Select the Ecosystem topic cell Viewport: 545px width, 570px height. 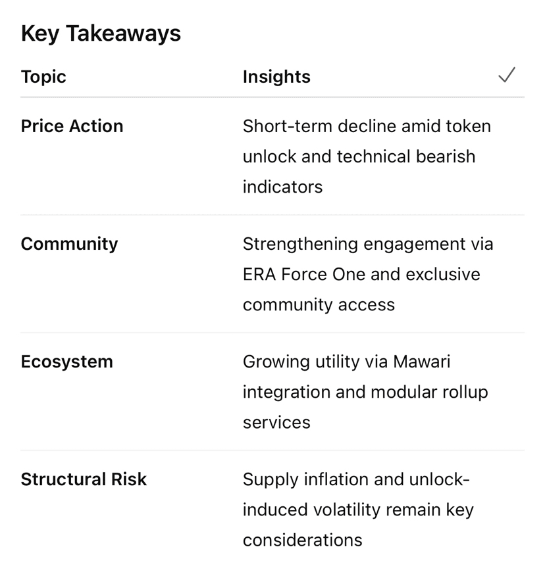click(67, 362)
